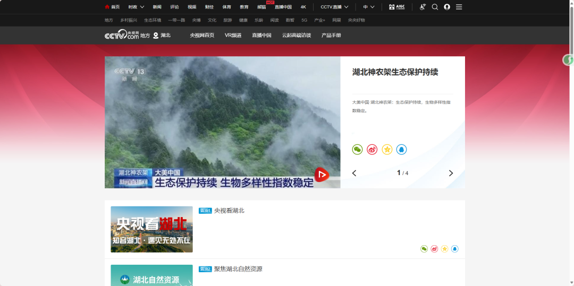Click the 神农架 mountain video image
The height and width of the screenshot is (286, 574).
point(223,123)
